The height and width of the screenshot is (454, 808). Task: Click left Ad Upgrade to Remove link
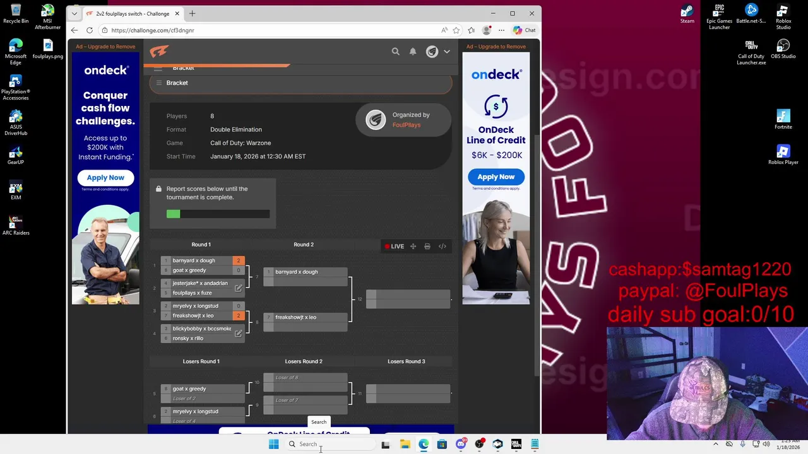(105, 47)
